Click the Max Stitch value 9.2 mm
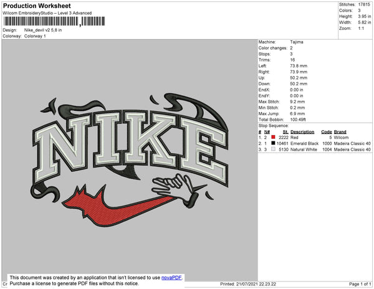 click(x=297, y=102)
